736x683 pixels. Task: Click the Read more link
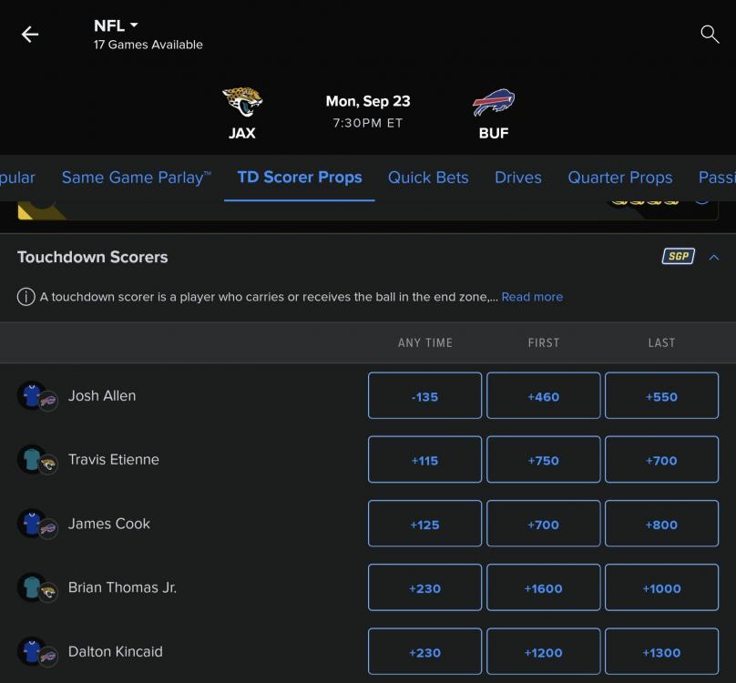532,297
